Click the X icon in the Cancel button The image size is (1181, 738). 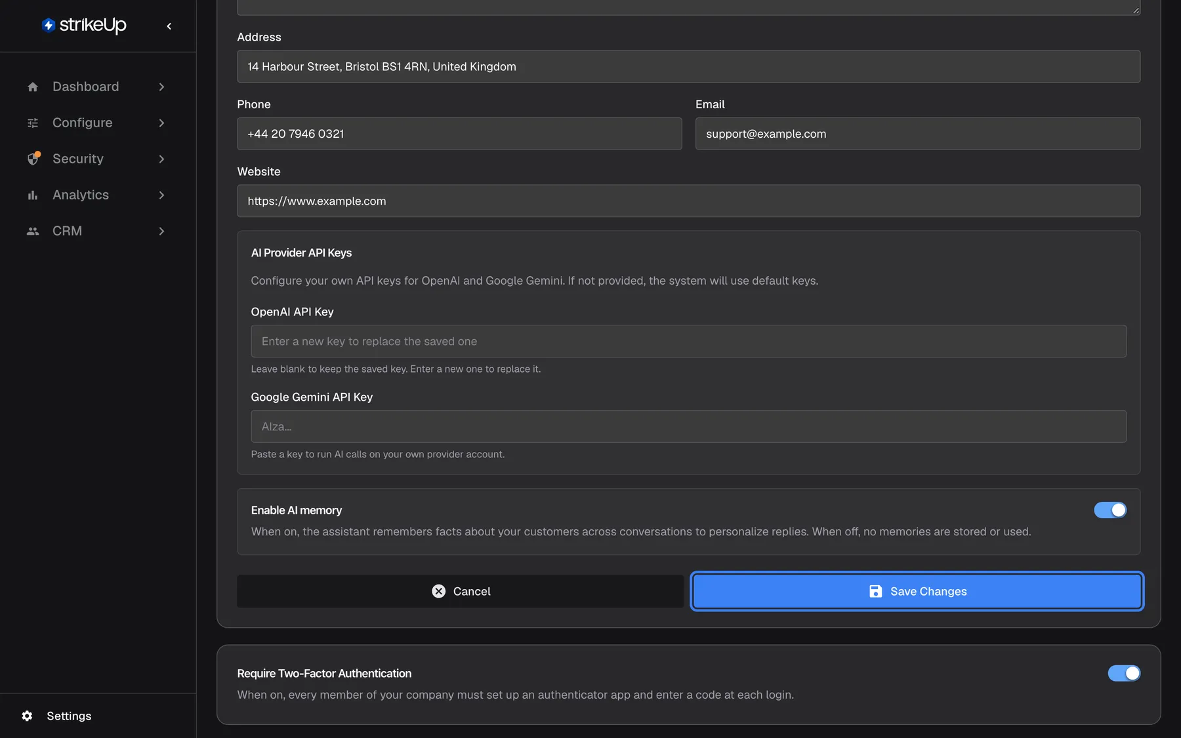point(438,591)
